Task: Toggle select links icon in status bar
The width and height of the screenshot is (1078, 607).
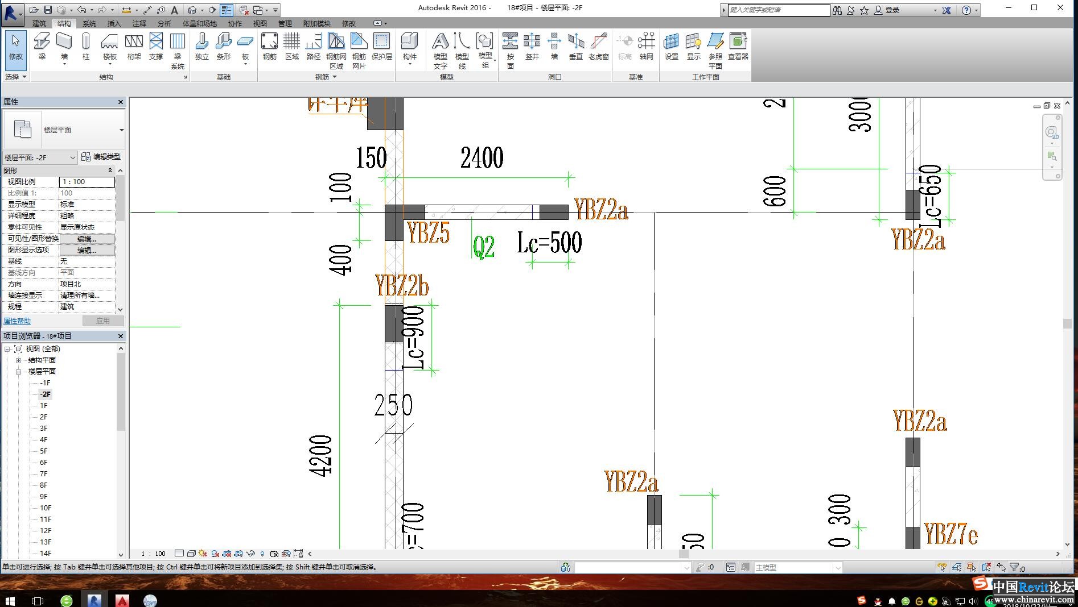Action: point(942,567)
